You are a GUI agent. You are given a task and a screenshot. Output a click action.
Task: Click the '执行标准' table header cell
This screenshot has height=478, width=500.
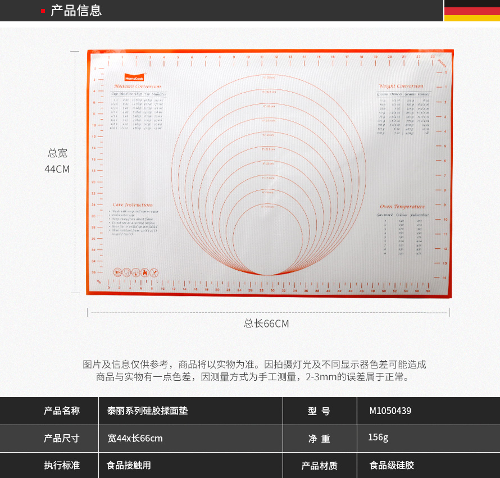pyautogui.click(x=49, y=465)
